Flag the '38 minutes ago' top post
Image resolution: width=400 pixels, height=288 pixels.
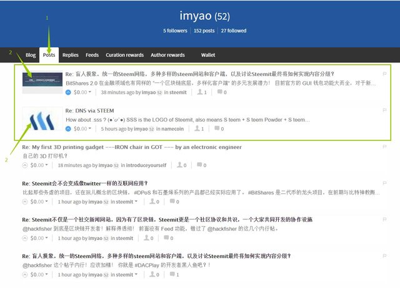click(x=385, y=74)
